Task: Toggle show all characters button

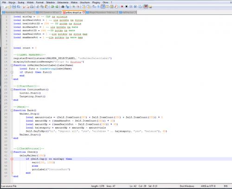Action: point(98,7)
